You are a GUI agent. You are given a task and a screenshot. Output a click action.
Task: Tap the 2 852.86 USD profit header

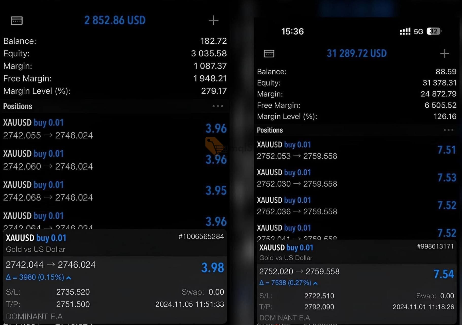115,20
